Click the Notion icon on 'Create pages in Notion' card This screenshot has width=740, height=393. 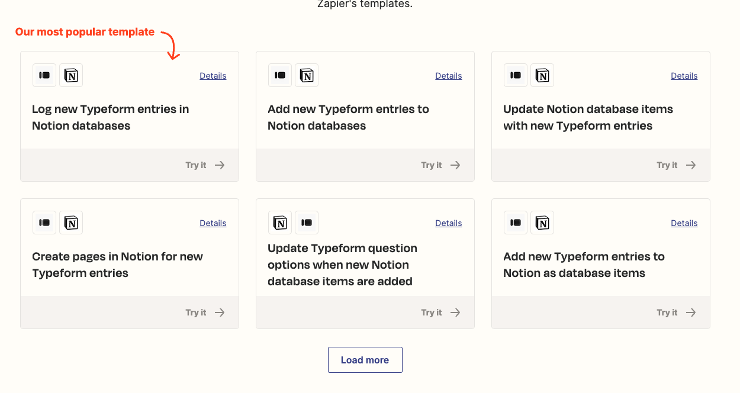71,223
